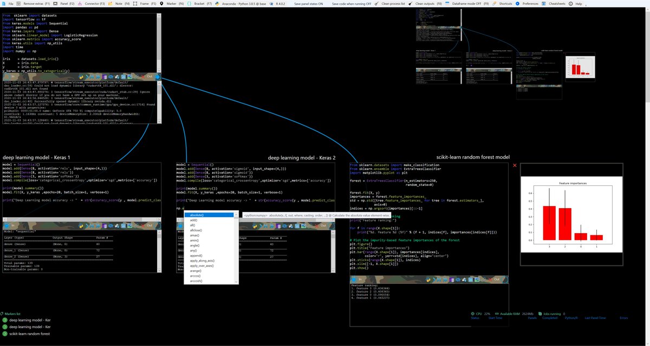Image resolution: width=650 pixels, height=346 pixels.
Task: Jump to scikit-learn random forest marker
Action: click(x=27, y=334)
